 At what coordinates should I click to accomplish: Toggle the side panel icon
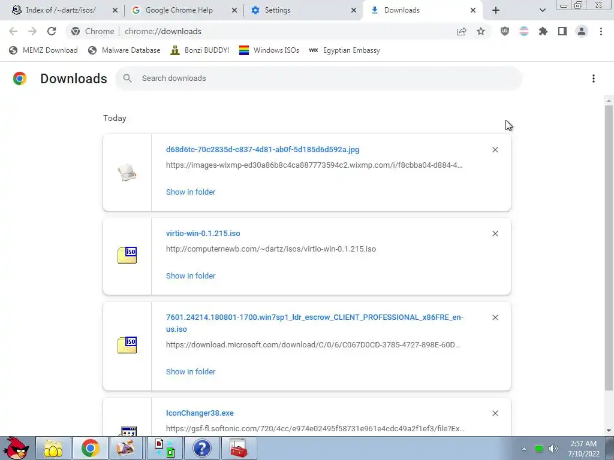pos(562,31)
